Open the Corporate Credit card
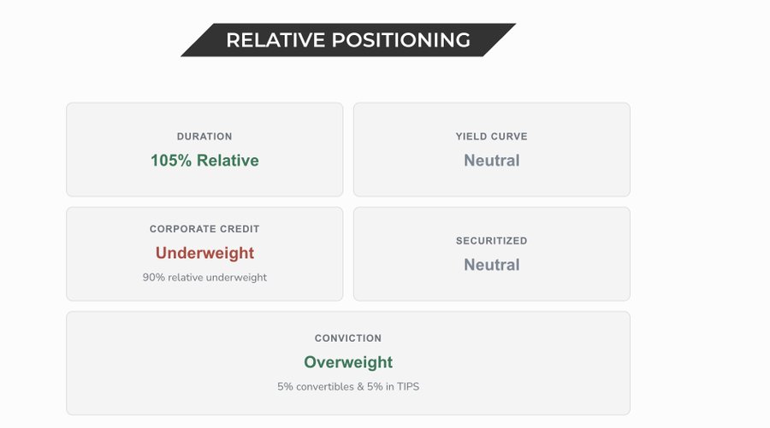 (x=204, y=254)
